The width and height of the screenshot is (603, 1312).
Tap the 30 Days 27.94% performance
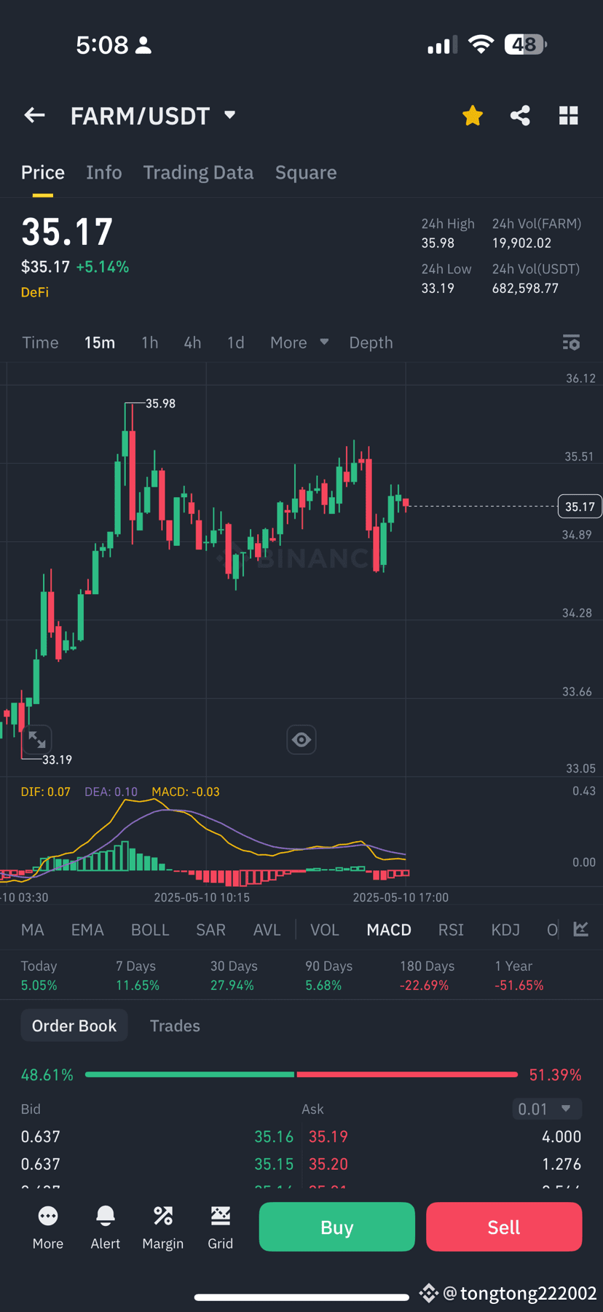[234, 975]
